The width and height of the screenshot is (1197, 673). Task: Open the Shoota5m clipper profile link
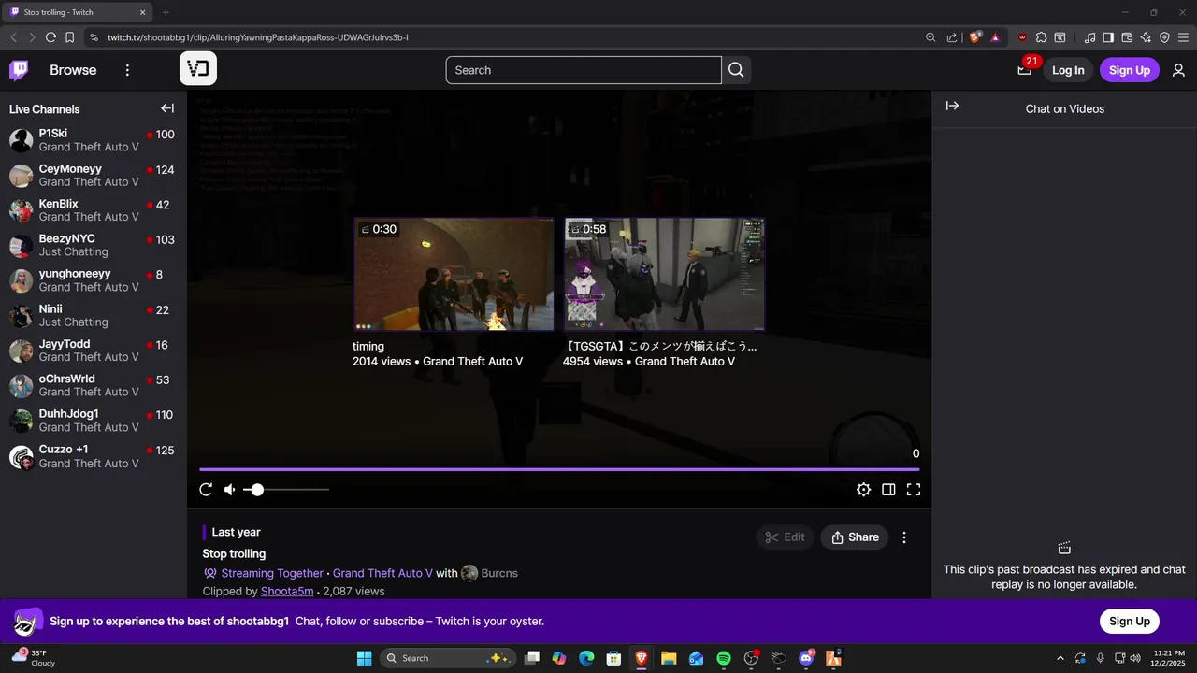pos(287,592)
